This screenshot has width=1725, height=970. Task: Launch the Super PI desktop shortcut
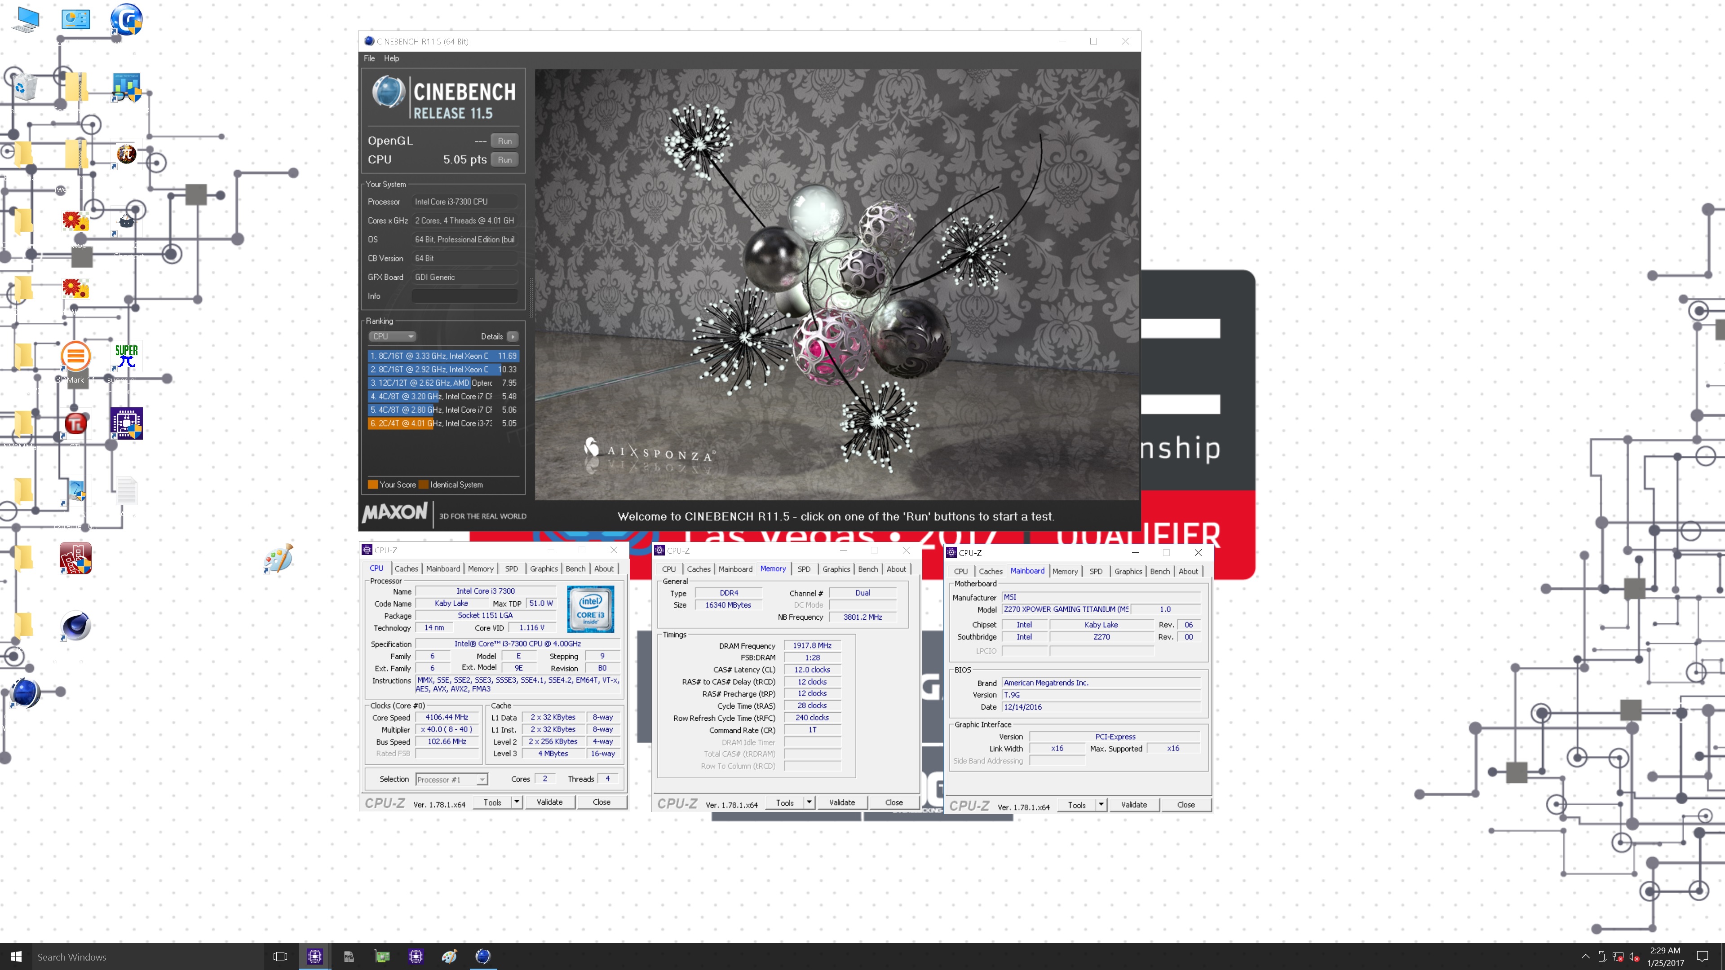[126, 356]
